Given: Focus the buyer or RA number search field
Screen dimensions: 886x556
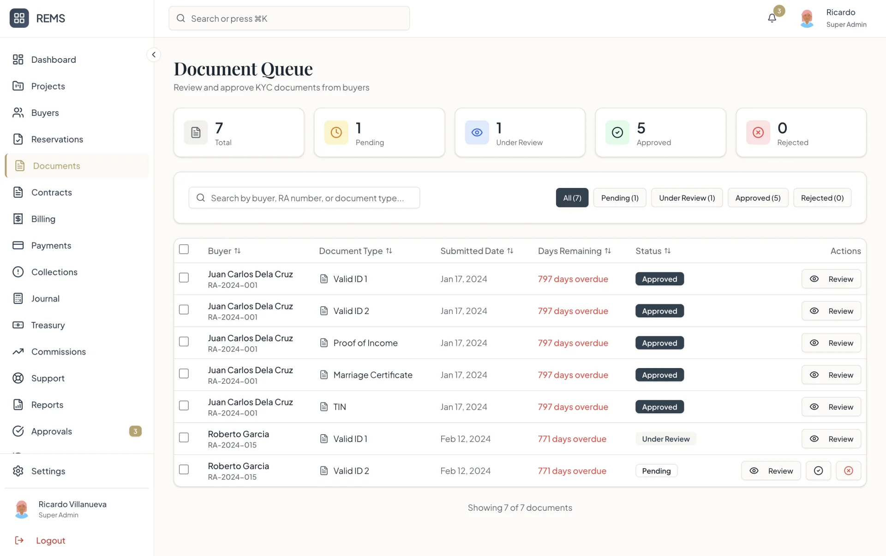Looking at the screenshot, I should click(x=305, y=198).
